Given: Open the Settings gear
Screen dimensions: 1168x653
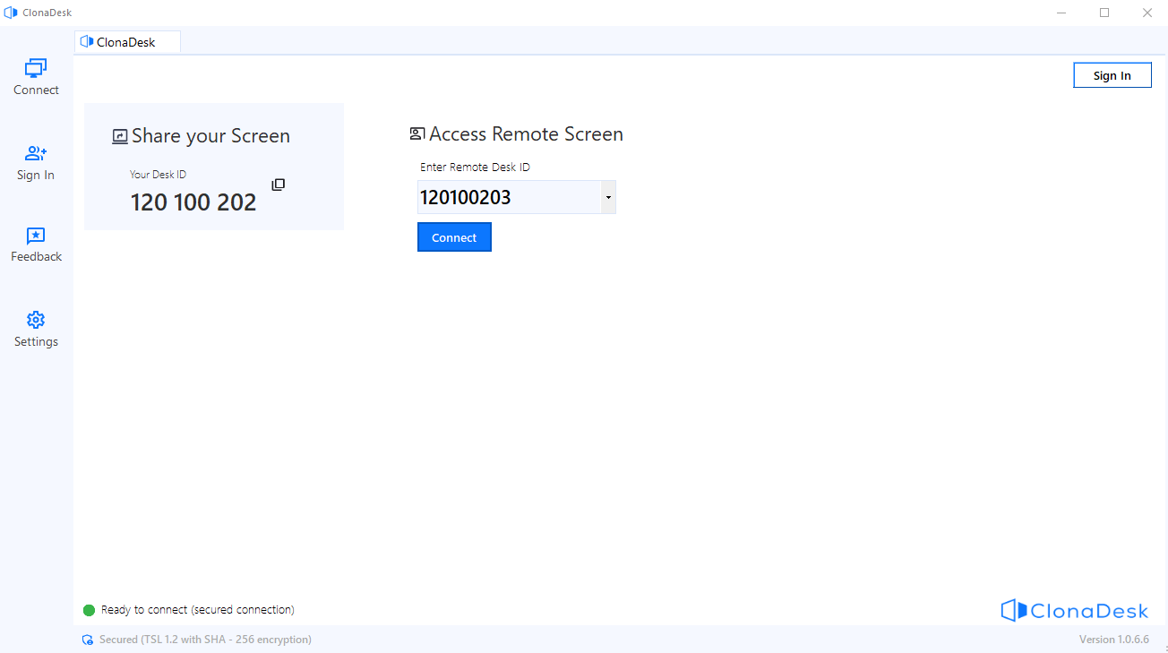Looking at the screenshot, I should [36, 330].
